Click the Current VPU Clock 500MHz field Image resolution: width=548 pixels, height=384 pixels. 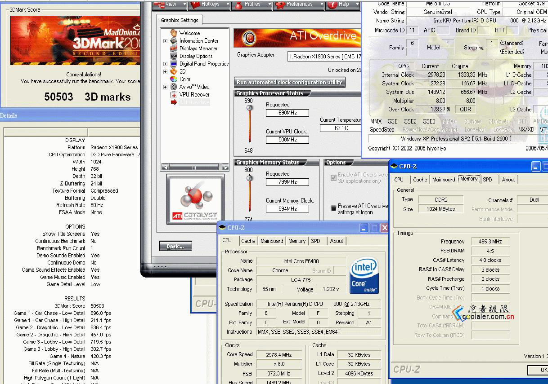[x=287, y=140]
